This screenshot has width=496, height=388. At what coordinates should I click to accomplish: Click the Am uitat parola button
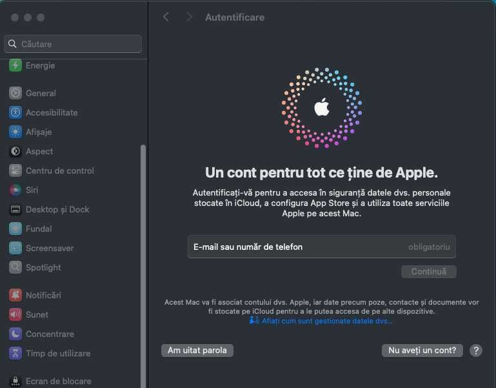pyautogui.click(x=197, y=351)
